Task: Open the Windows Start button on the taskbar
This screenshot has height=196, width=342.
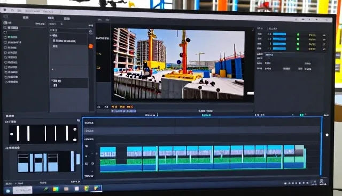Action: 8,191
